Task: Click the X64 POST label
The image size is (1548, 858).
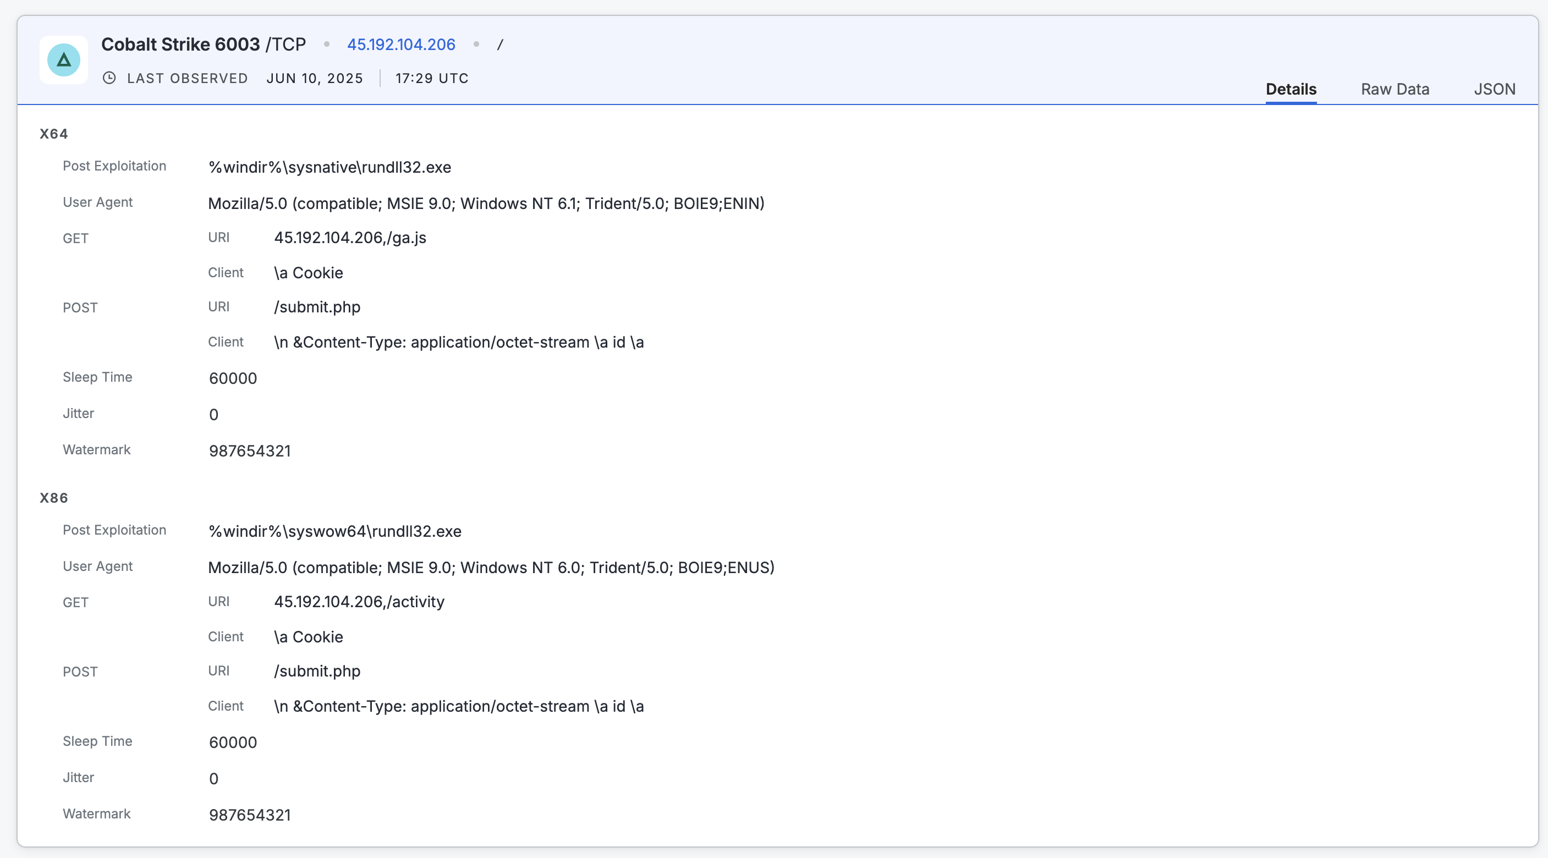Action: 80,307
